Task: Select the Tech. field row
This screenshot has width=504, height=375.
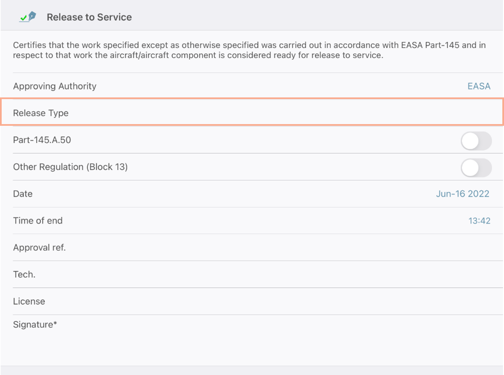Action: (x=258, y=274)
